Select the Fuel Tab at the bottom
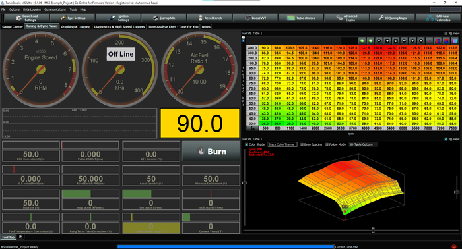 (9, 237)
